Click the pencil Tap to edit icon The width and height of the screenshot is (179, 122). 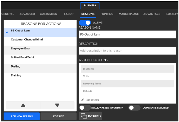(x=82, y=100)
